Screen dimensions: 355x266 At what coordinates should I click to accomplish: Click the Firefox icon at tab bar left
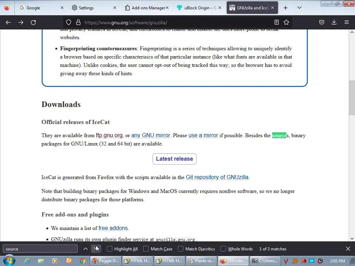coord(7,8)
